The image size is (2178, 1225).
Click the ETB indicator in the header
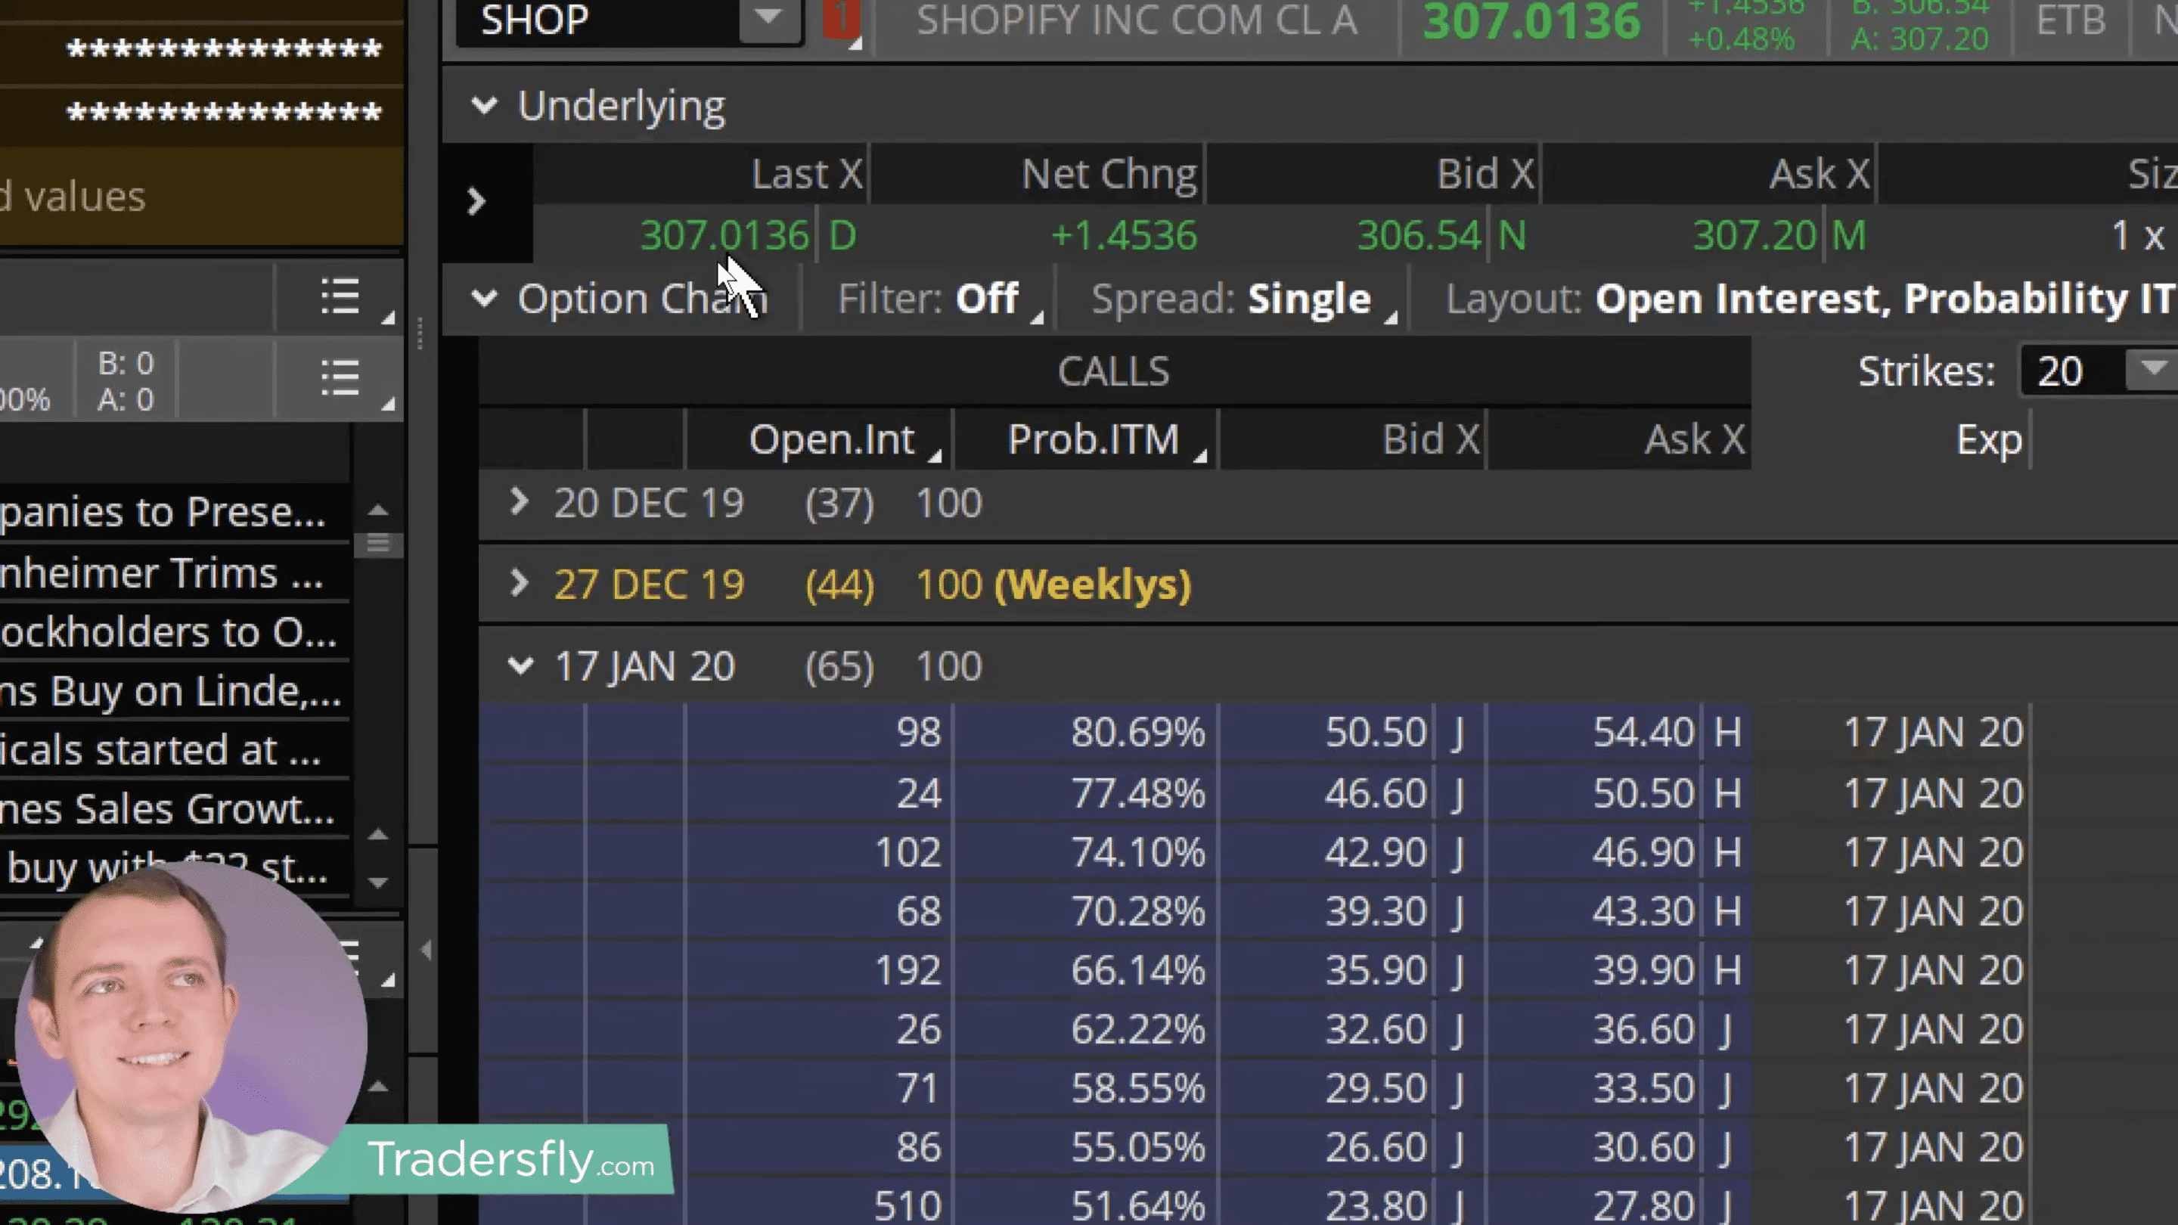(x=2071, y=20)
